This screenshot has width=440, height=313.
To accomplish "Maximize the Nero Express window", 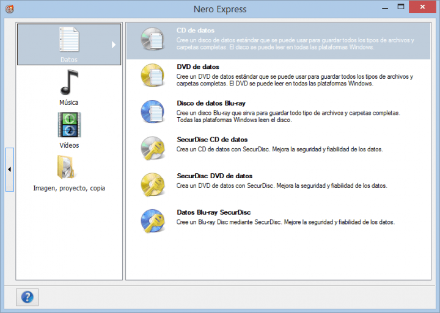I will pyautogui.click(x=401, y=7).
